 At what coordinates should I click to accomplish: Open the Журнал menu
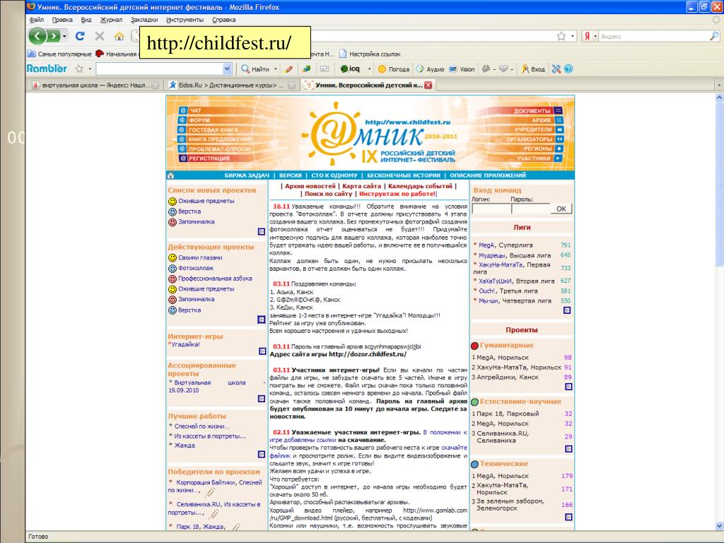pyautogui.click(x=111, y=20)
